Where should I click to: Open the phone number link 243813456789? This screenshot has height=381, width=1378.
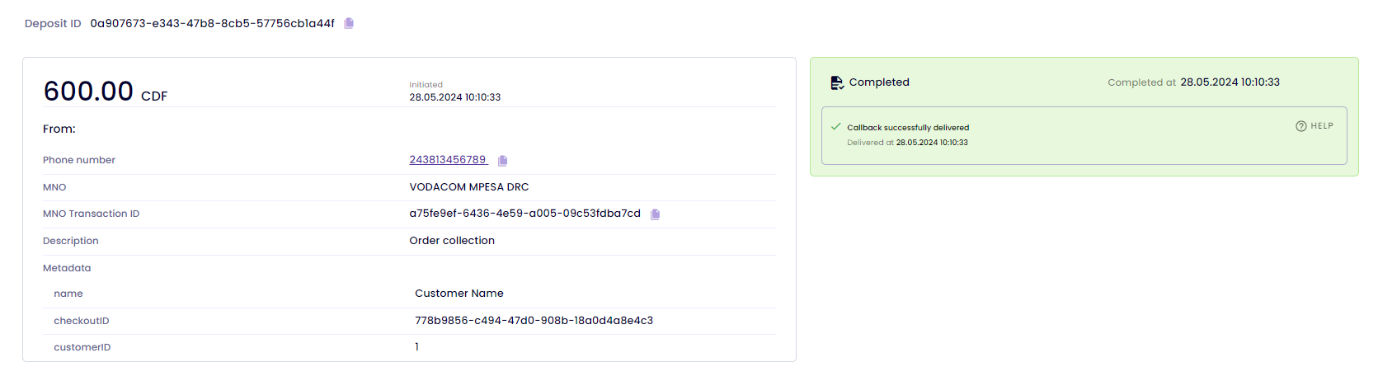[x=448, y=160]
